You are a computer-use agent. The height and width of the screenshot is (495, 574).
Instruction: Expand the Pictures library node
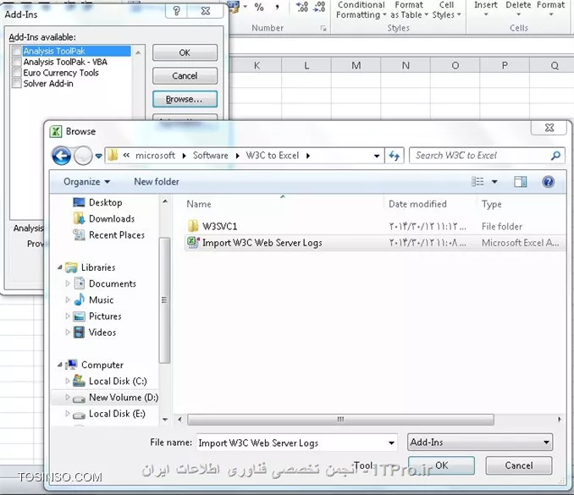tap(68, 316)
